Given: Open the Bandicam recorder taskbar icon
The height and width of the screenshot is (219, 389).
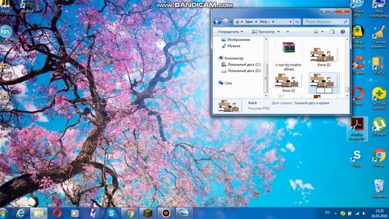Looking at the screenshot, I should click(x=166, y=213).
